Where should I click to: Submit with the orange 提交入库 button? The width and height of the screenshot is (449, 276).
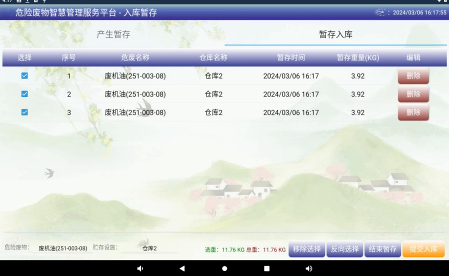(x=423, y=249)
